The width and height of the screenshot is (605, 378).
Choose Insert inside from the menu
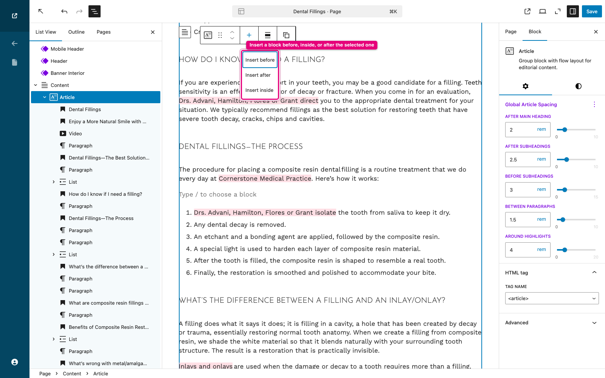pyautogui.click(x=260, y=90)
